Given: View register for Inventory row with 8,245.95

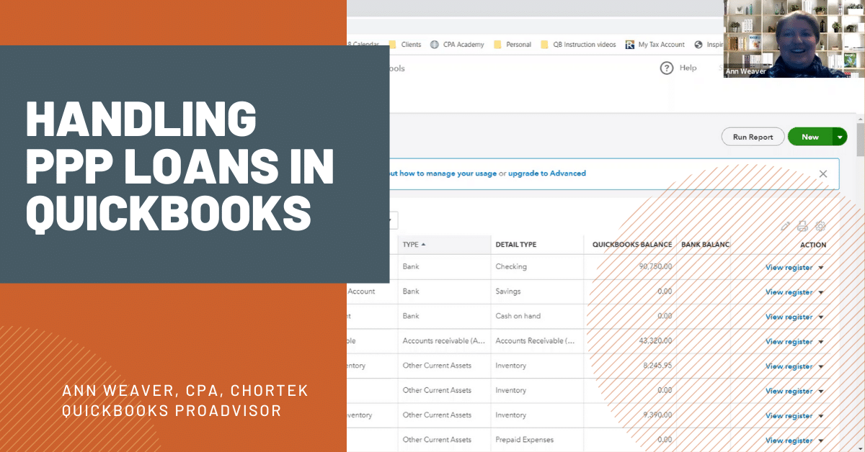Looking at the screenshot, I should [x=789, y=366].
